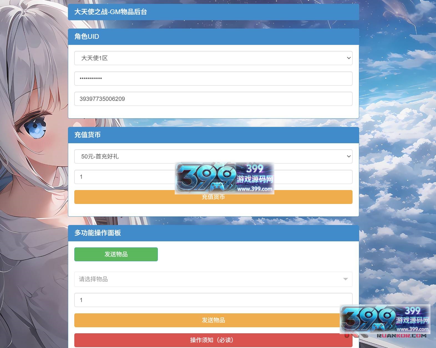Click the UID field showing 39397735006209
The image size is (436, 348).
[213, 99]
